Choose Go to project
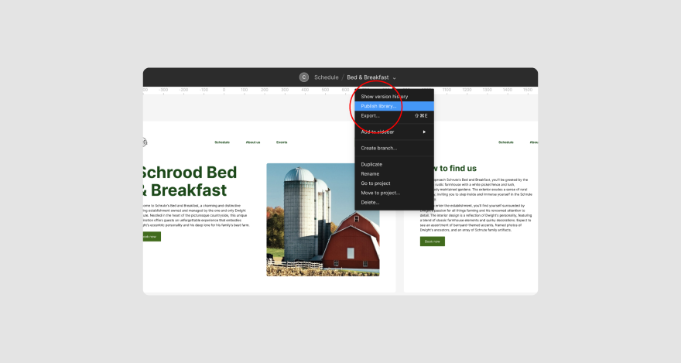Screen dimensions: 681x363 click(x=395, y=183)
